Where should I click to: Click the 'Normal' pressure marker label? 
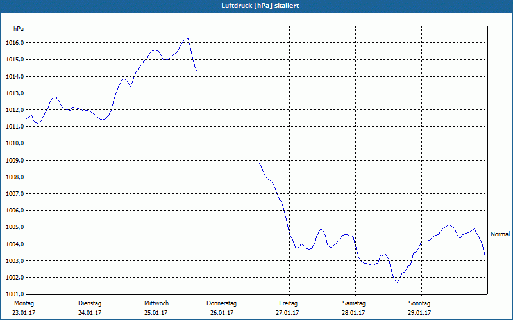pos(500,234)
